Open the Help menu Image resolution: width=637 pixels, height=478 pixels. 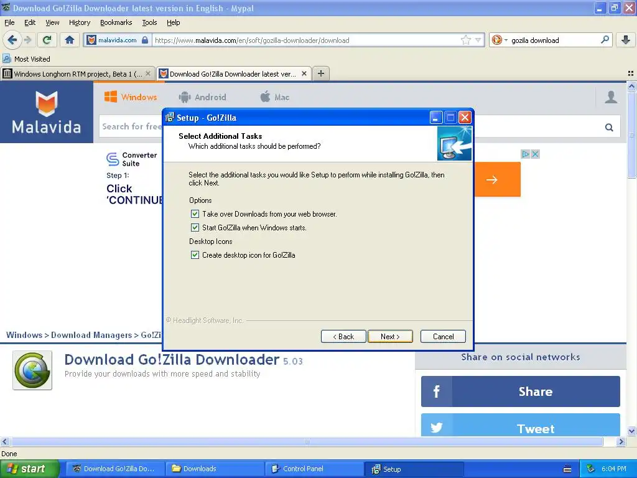coord(173,22)
